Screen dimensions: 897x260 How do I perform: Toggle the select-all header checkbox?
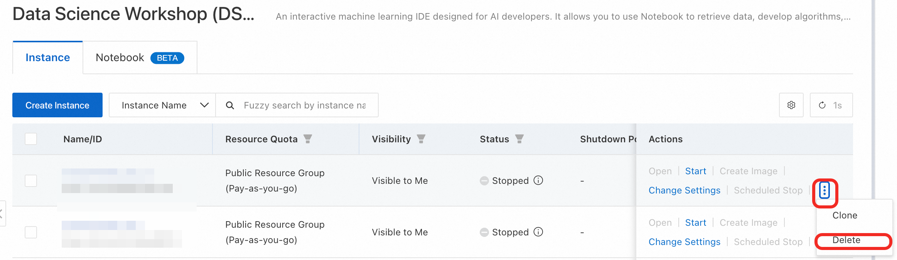31,139
